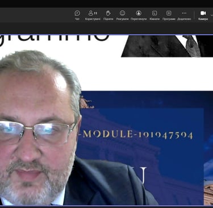Viewport: 213px width, 208px height.
Task: Open the Переглянути view options
Action: click(139, 15)
